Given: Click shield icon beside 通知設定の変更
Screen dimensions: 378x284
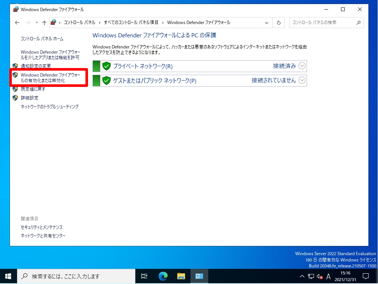Looking at the screenshot, I should [x=15, y=66].
